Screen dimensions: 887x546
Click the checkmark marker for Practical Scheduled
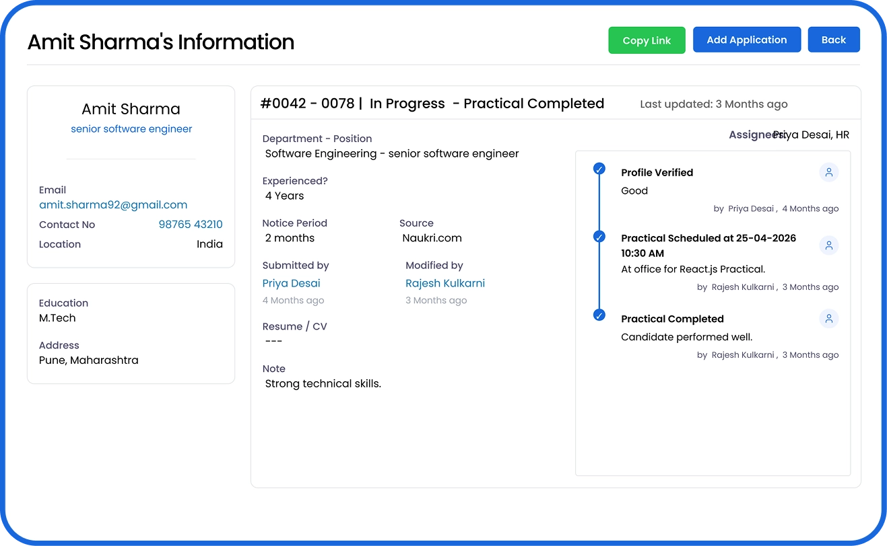tap(599, 237)
